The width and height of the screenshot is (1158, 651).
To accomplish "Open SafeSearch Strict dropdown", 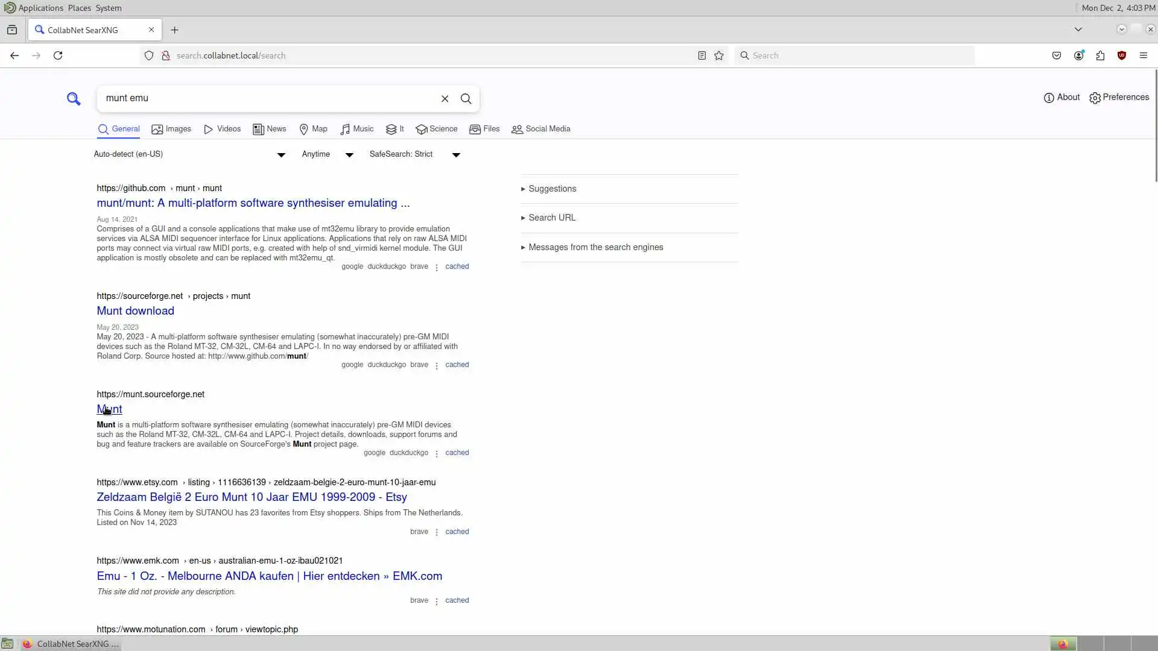I will 414,154.
